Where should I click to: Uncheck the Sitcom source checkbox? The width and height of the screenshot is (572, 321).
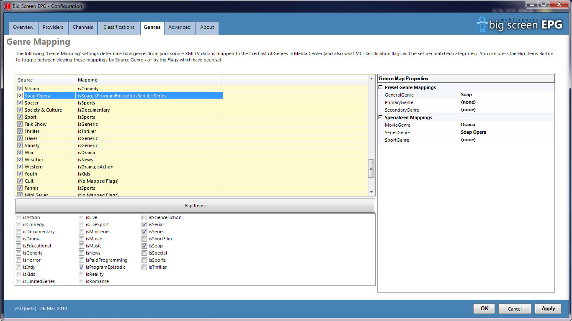coord(20,89)
